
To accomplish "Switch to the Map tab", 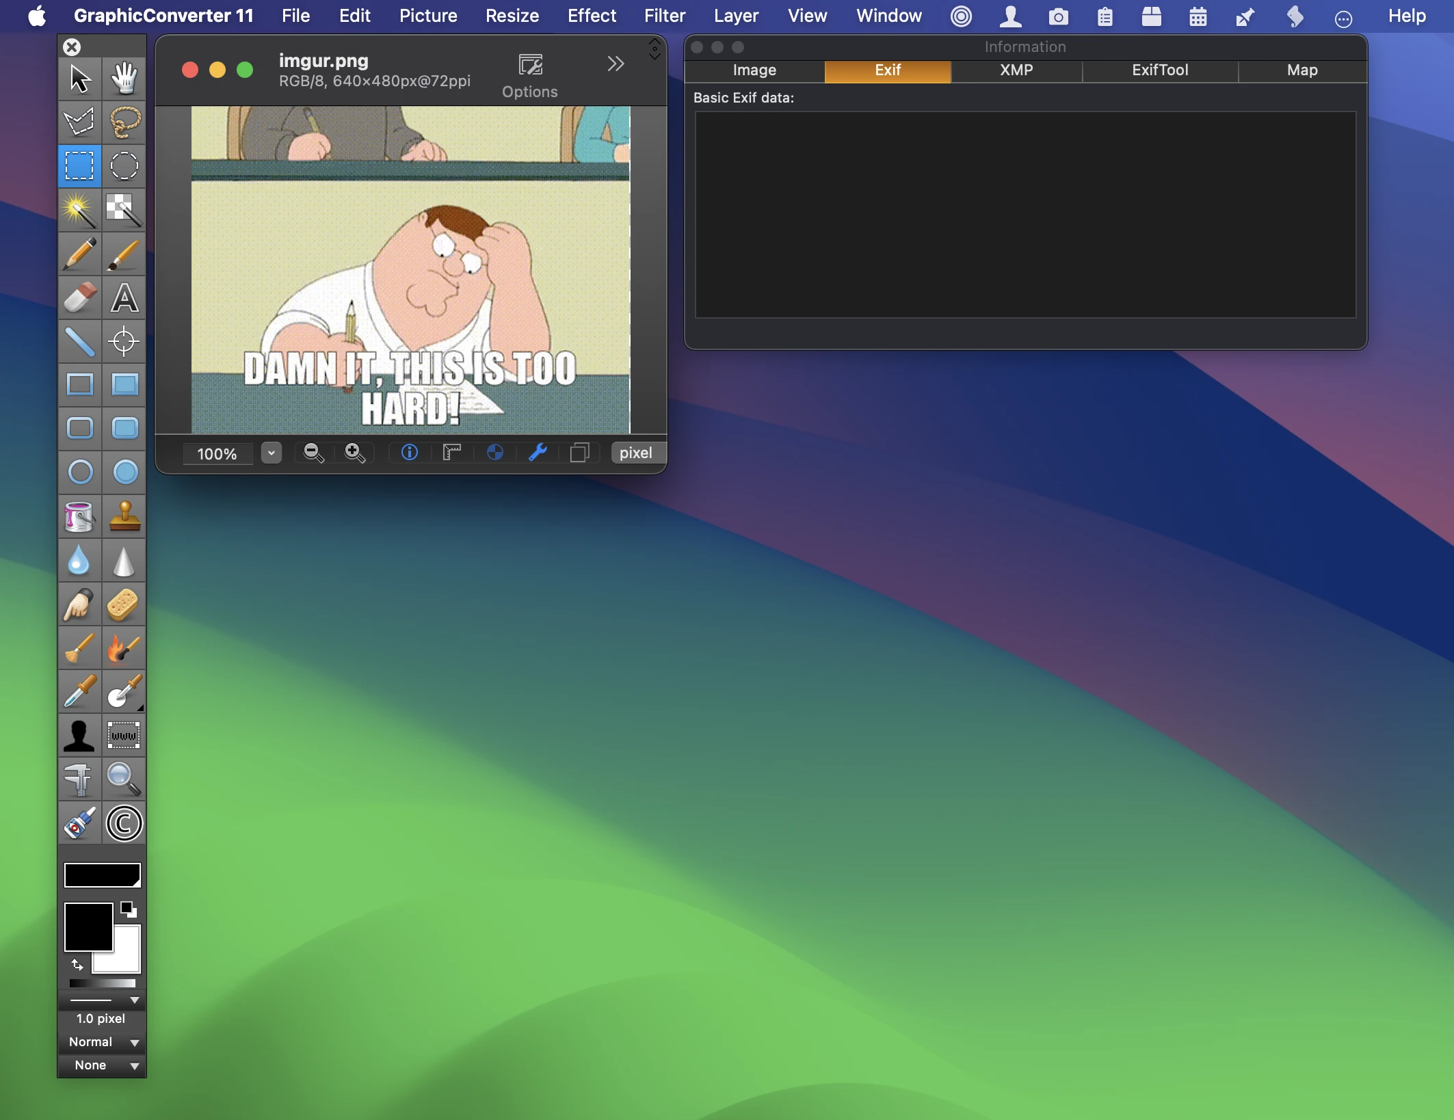I will pos(1302,70).
